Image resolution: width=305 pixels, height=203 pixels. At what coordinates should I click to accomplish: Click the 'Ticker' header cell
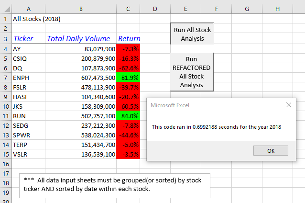tap(28, 39)
